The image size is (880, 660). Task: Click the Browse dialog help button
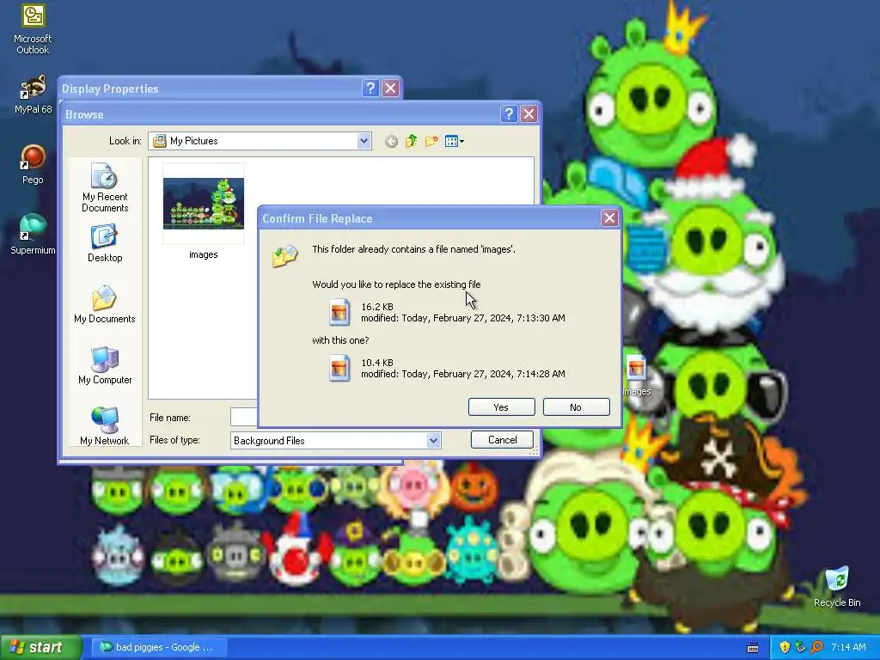point(509,114)
